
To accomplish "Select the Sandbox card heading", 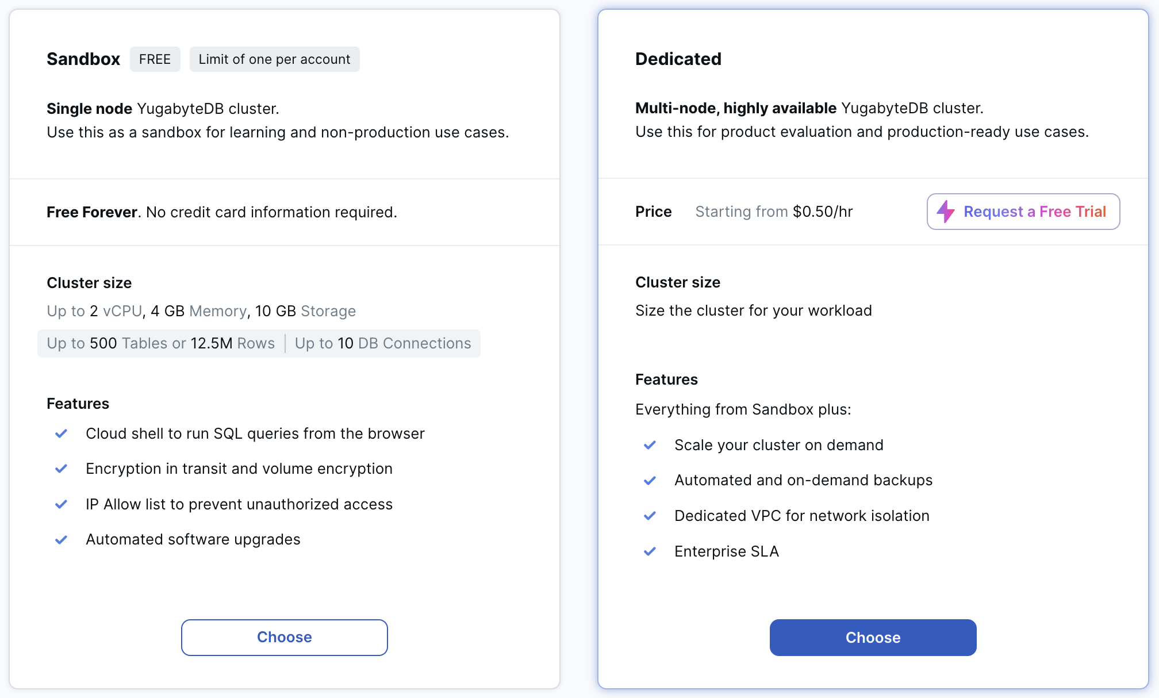I will pyautogui.click(x=83, y=59).
